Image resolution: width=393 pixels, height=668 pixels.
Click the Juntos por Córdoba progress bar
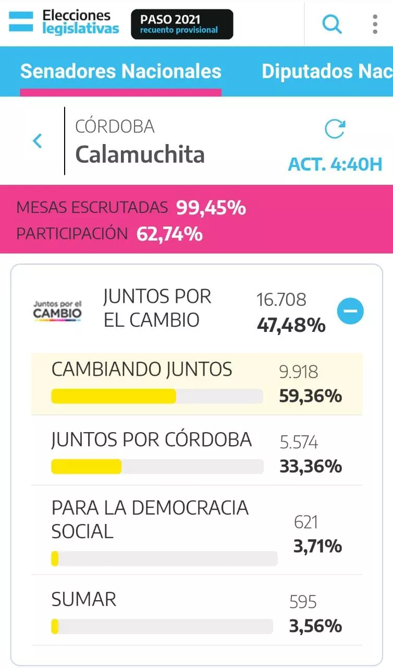[x=157, y=467]
